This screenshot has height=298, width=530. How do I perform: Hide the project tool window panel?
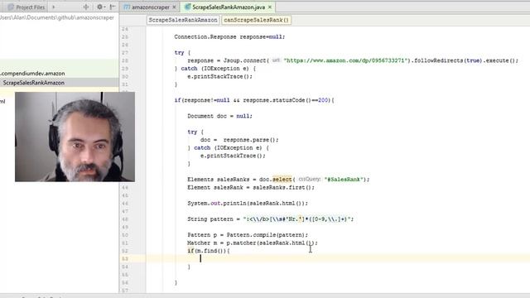click(113, 7)
